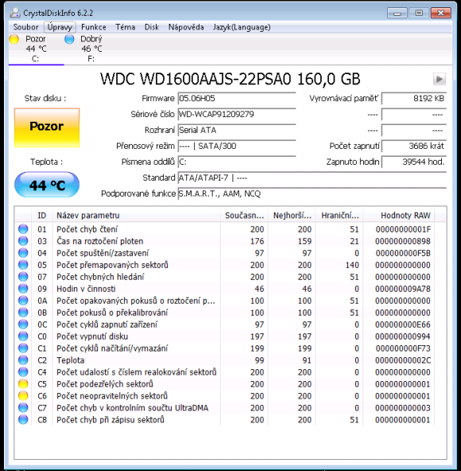
Task: Select the F: drive tab with Dobrý status
Action: (x=91, y=49)
